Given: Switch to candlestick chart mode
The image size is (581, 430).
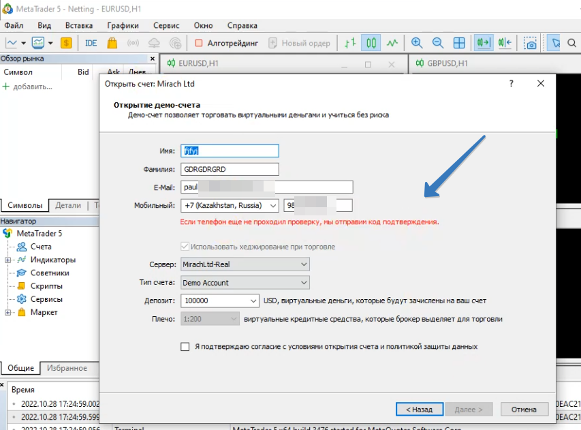Looking at the screenshot, I should tap(371, 43).
